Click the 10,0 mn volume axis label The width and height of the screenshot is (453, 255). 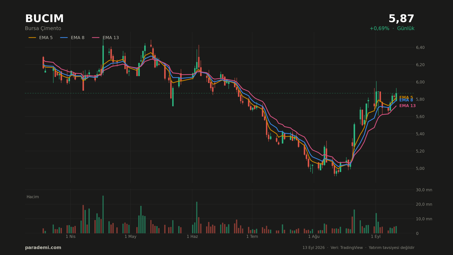click(x=424, y=219)
